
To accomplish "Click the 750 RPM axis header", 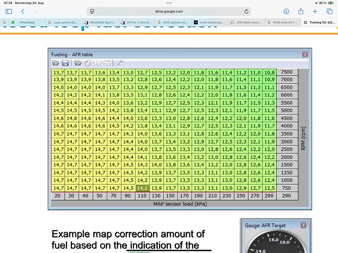I will 287,188.
